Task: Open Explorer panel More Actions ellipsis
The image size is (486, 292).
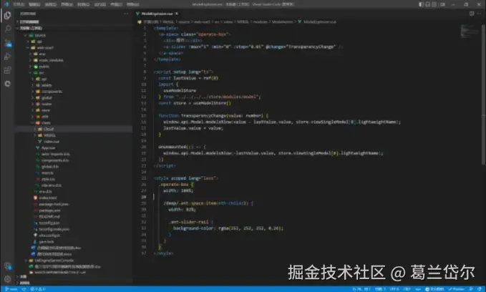Action: 126,14
